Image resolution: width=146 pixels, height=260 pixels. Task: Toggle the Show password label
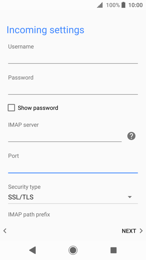click(38, 108)
